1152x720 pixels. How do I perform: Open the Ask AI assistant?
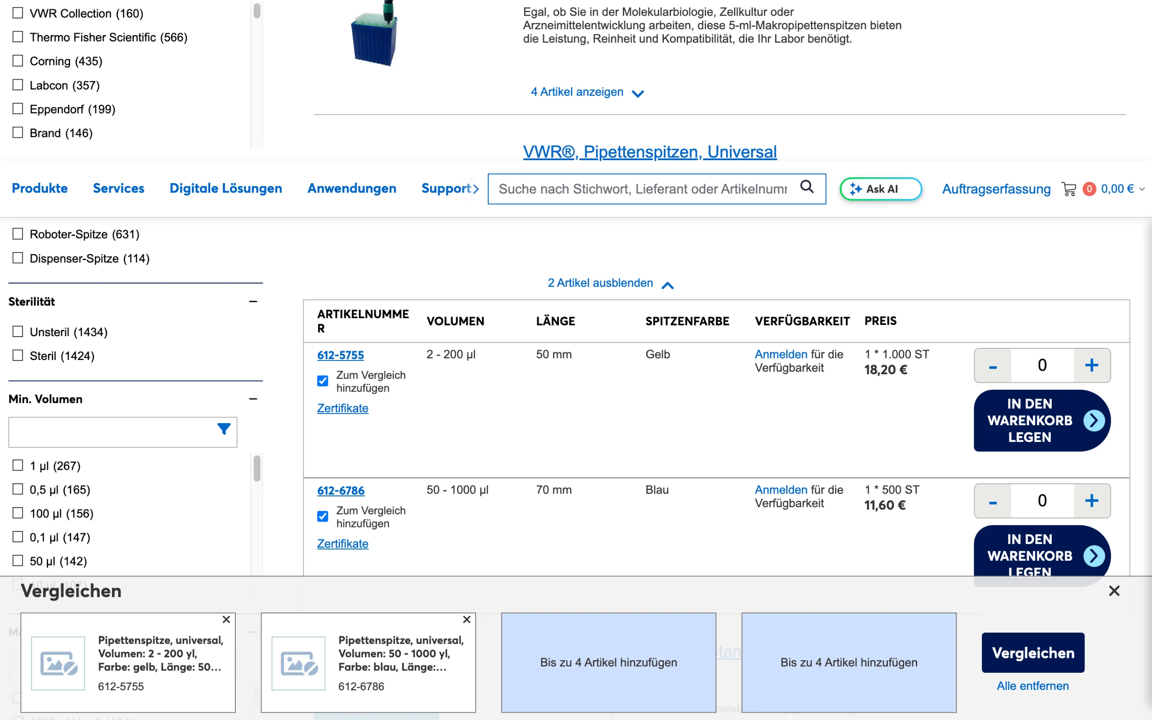[x=881, y=189]
